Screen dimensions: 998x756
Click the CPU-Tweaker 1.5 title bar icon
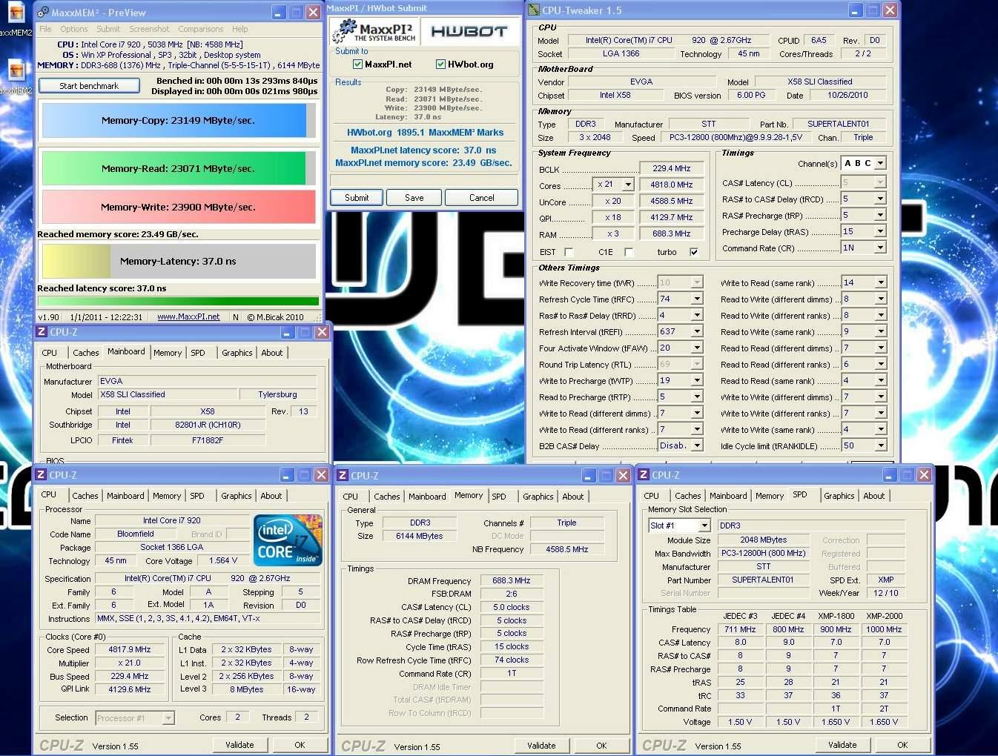(x=534, y=10)
